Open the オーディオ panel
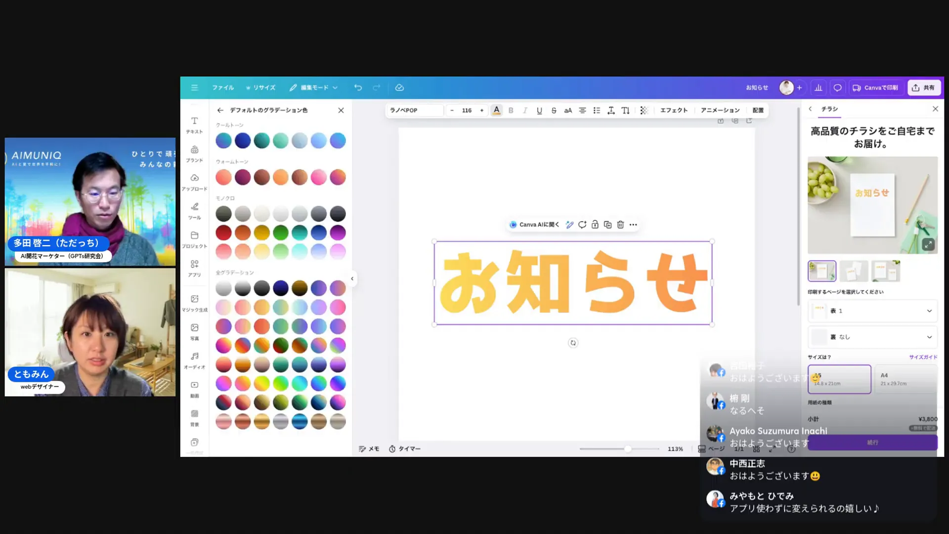Viewport: 949px width, 534px height. [x=194, y=359]
